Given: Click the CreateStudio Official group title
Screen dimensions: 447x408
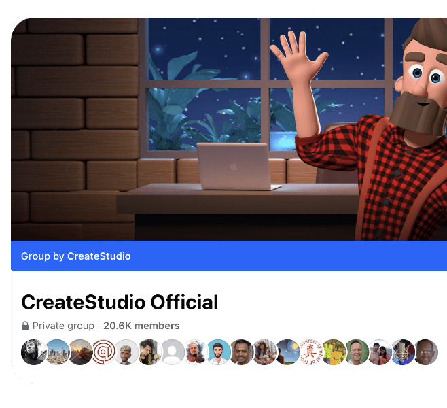Looking at the screenshot, I should pyautogui.click(x=120, y=302).
